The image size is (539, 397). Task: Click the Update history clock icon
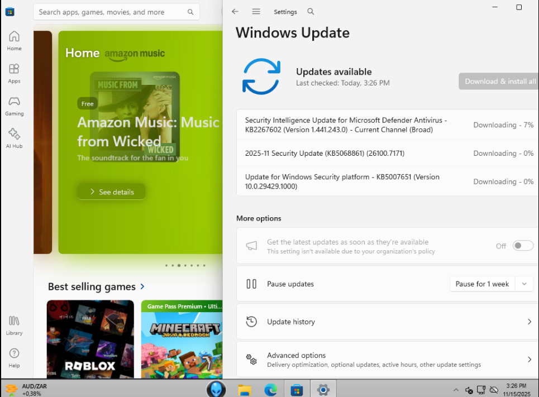click(251, 322)
